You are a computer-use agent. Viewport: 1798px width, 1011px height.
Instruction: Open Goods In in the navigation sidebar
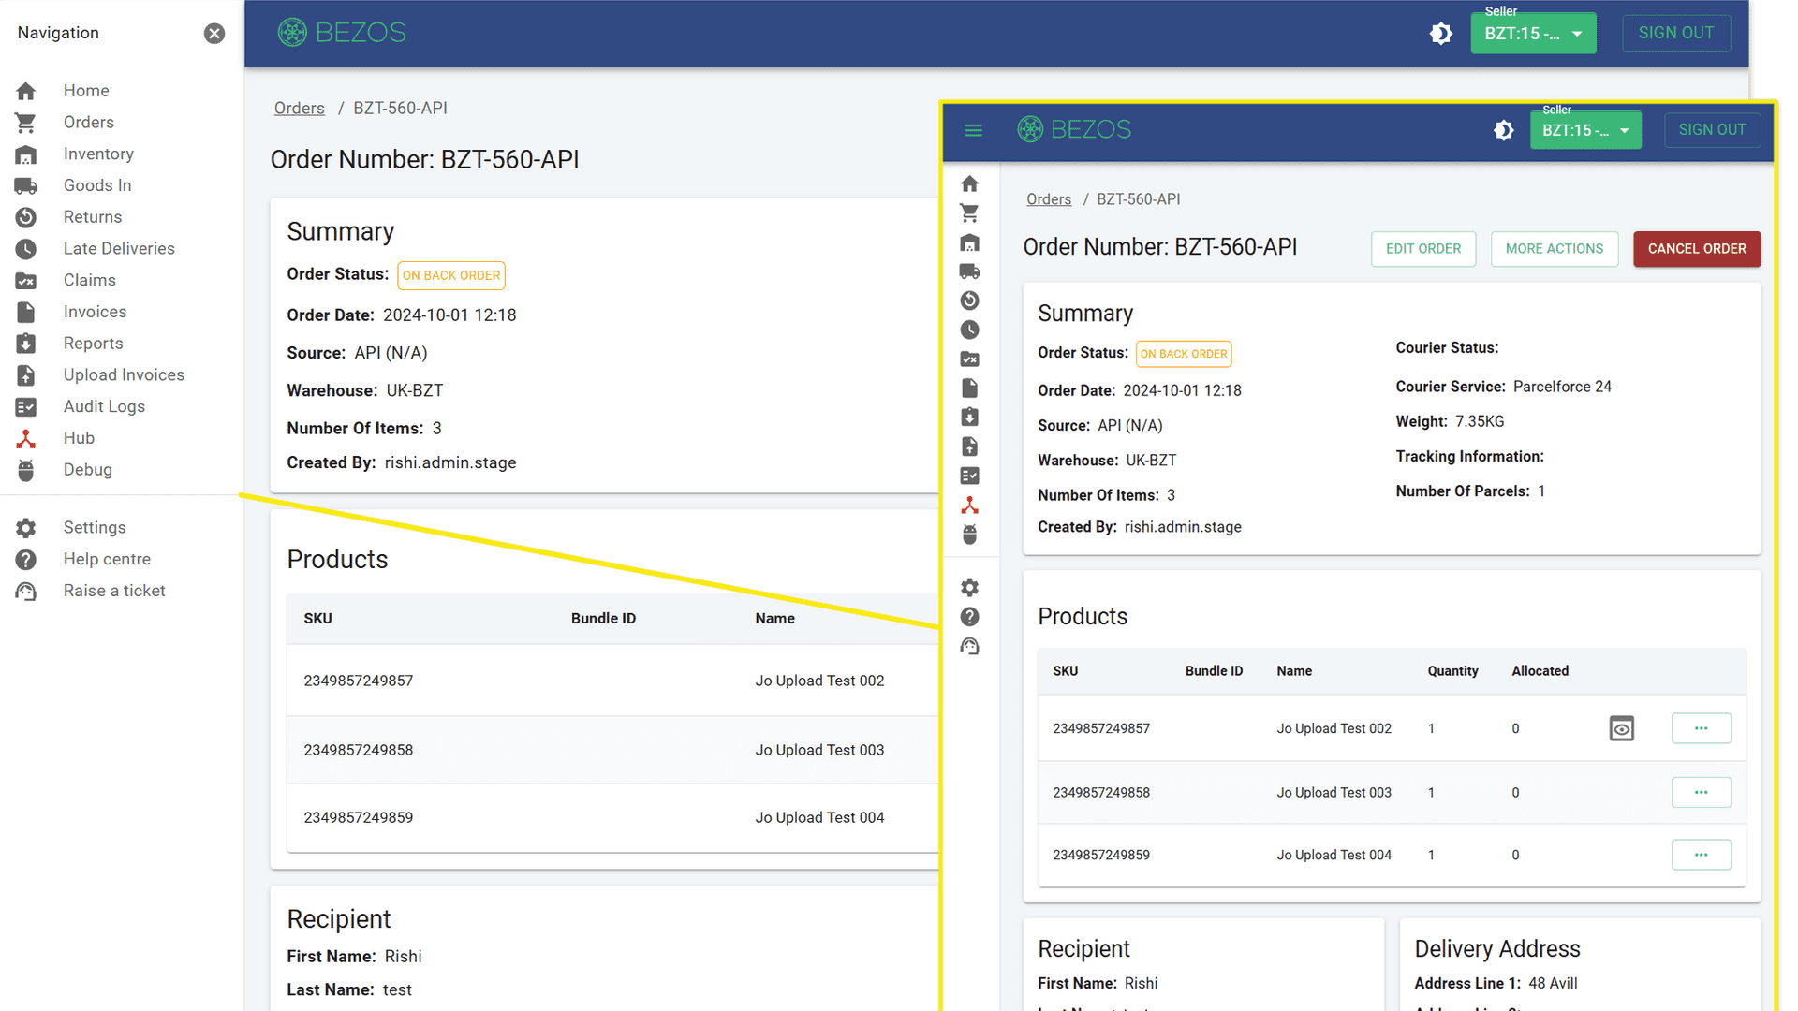[97, 185]
